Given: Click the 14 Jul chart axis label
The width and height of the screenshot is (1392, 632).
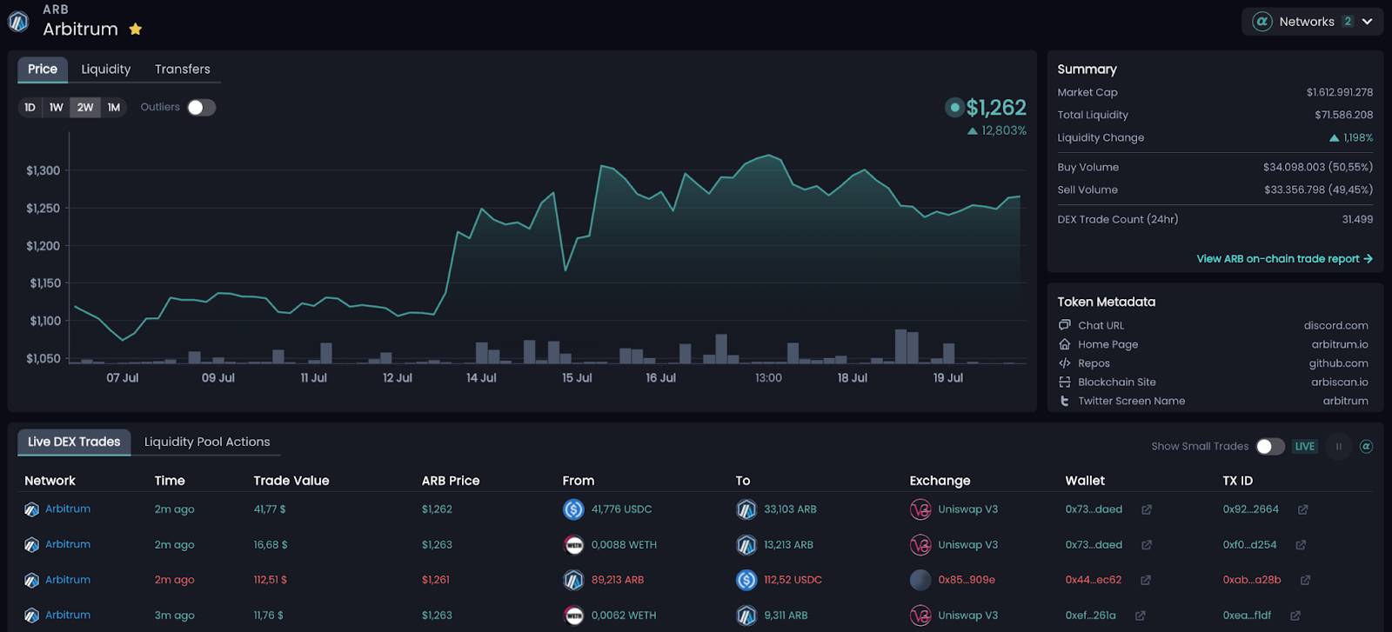Looking at the screenshot, I should (x=481, y=378).
